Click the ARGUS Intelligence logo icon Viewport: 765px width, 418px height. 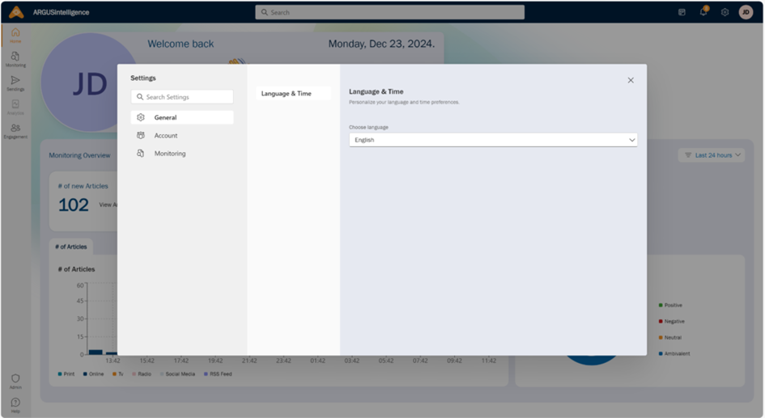16,12
